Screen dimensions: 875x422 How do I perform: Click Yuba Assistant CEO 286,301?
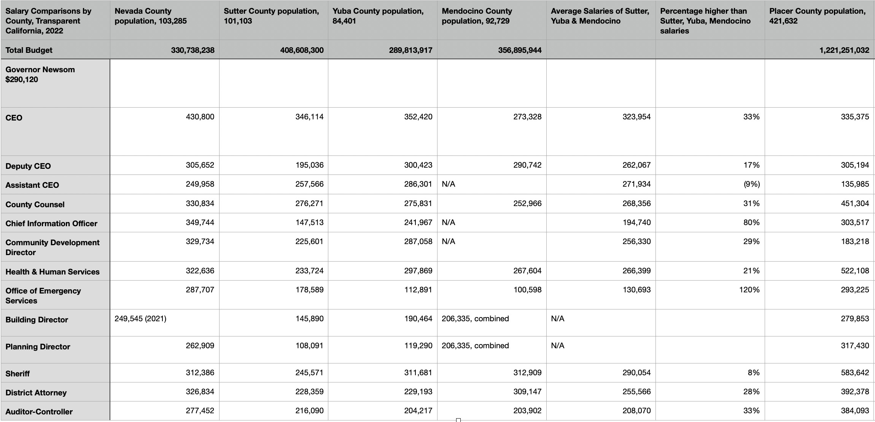[x=418, y=184]
